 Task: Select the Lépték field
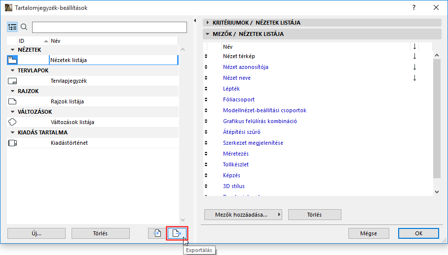click(x=231, y=89)
